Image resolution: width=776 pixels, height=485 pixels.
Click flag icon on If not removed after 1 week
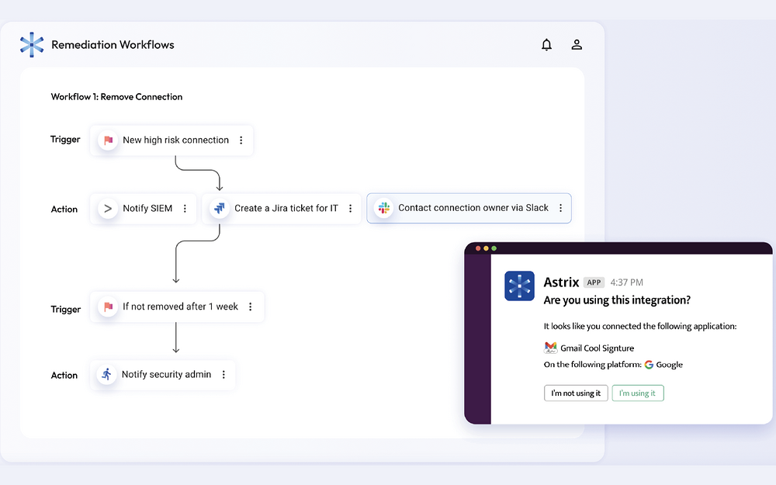tap(108, 307)
